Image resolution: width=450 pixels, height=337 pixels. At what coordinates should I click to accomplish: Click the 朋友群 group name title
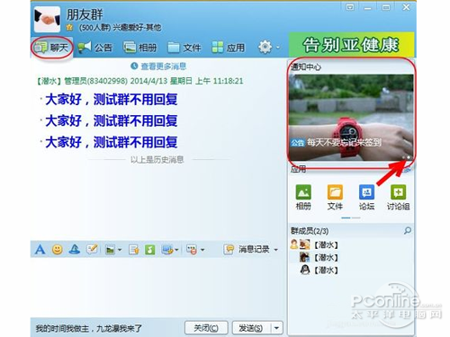click(85, 14)
